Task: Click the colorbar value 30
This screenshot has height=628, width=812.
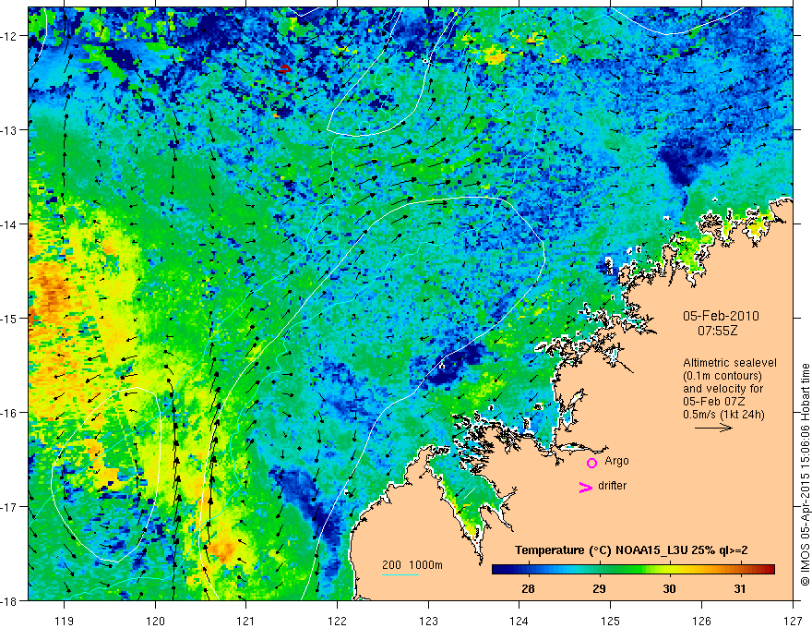Action: (669, 588)
